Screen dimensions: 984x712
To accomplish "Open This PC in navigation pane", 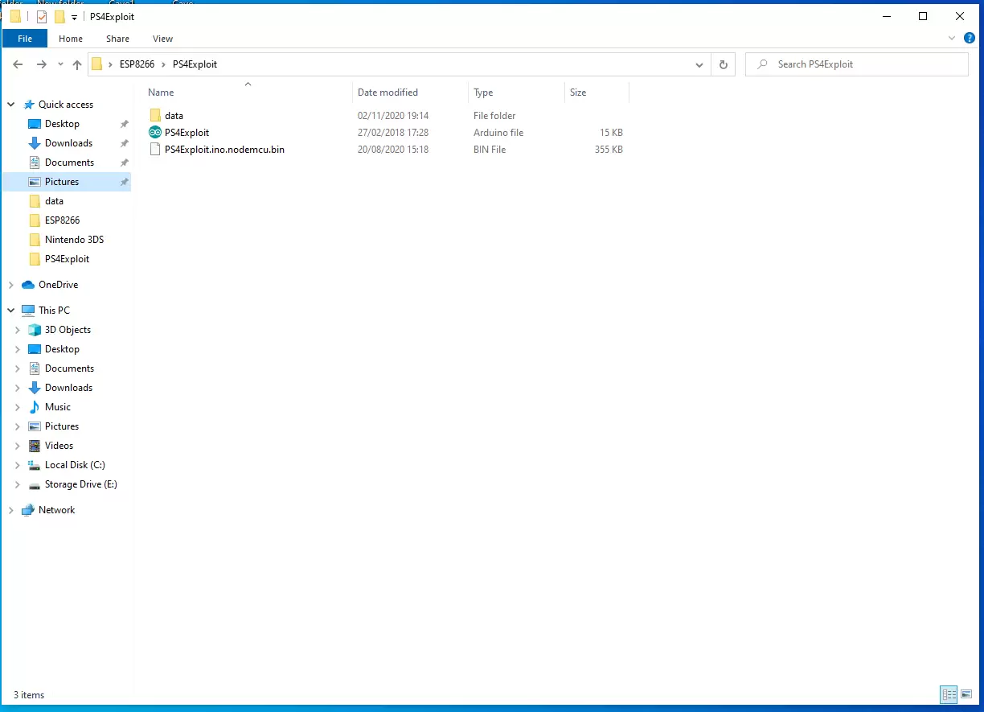I will [54, 311].
